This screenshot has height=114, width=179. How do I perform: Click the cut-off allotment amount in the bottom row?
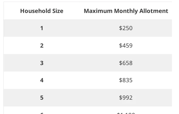tap(126, 112)
